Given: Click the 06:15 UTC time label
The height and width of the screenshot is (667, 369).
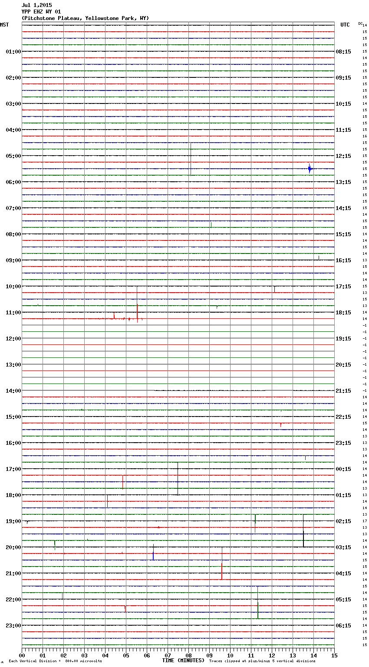Looking at the screenshot, I should [x=343, y=626].
